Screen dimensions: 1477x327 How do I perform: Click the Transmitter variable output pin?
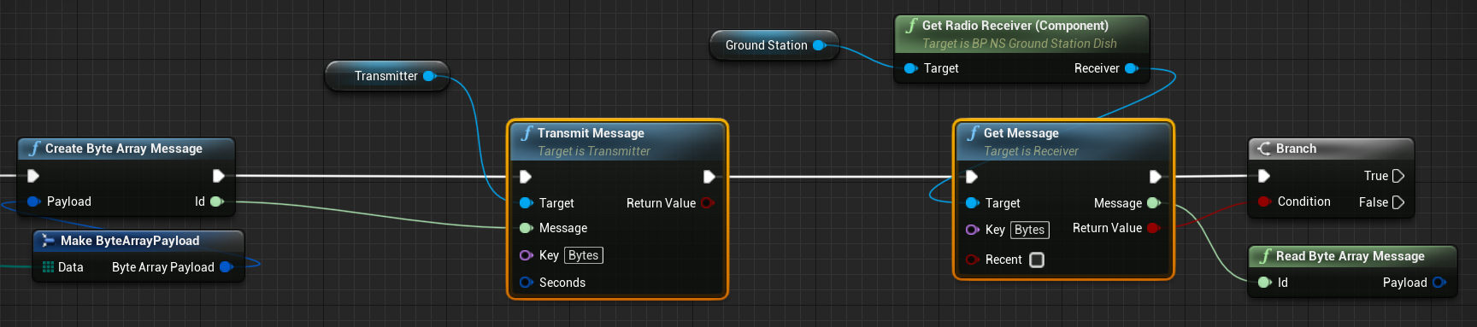click(429, 76)
